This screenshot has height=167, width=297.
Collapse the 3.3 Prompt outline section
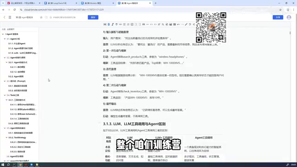5,81
